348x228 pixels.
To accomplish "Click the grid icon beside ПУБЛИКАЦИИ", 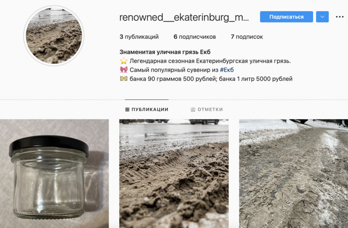I will 127,109.
